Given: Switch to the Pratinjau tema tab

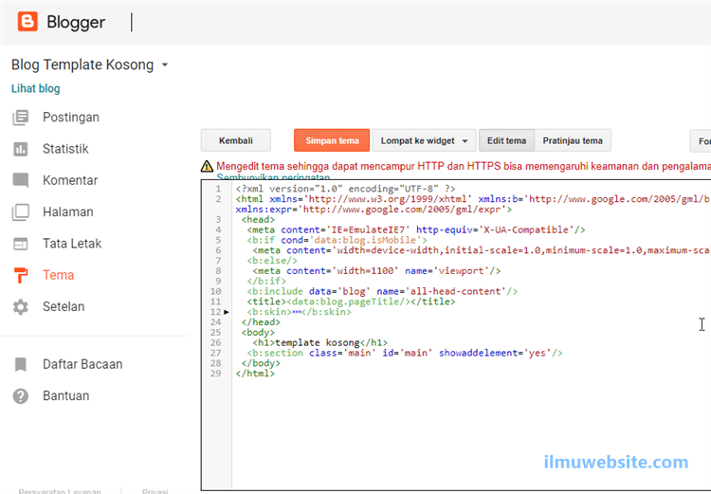Looking at the screenshot, I should (573, 141).
